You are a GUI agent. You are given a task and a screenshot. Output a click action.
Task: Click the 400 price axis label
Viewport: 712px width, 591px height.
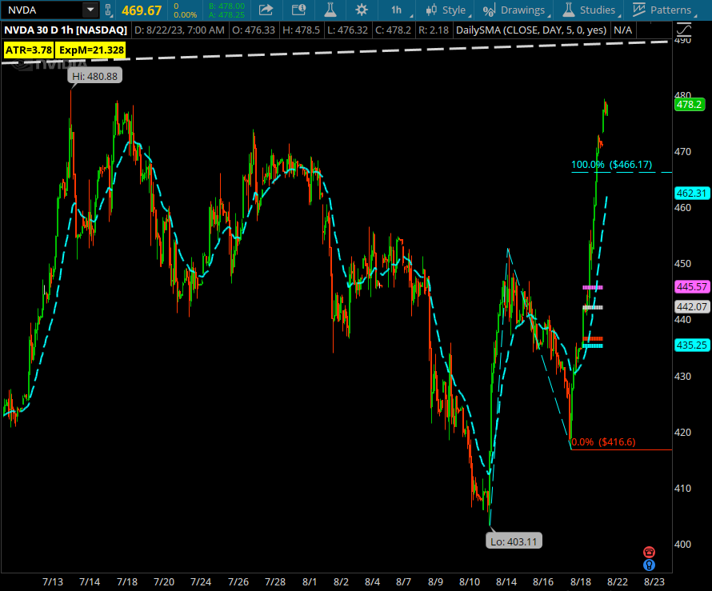[682, 544]
